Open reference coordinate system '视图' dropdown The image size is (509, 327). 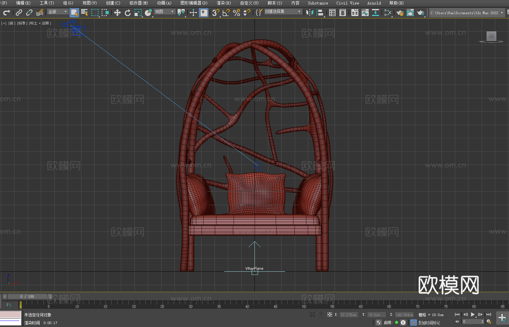pos(165,12)
